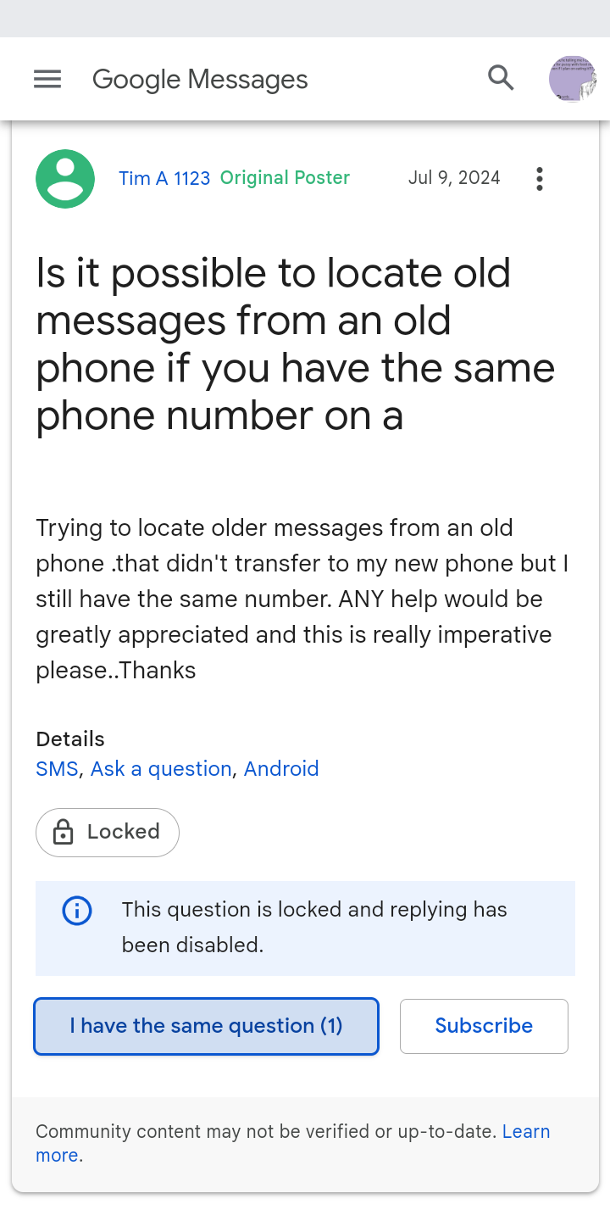The width and height of the screenshot is (610, 1221).
Task: Open Tim A 1123 profile link
Action: coord(164,178)
